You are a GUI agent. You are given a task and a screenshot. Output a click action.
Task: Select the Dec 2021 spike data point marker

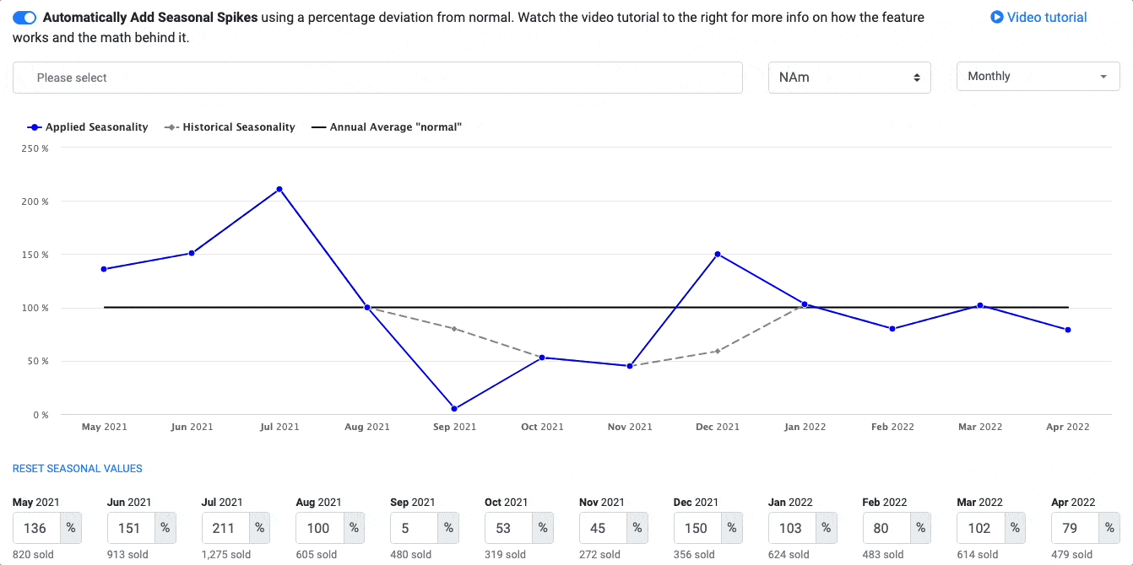click(x=718, y=253)
